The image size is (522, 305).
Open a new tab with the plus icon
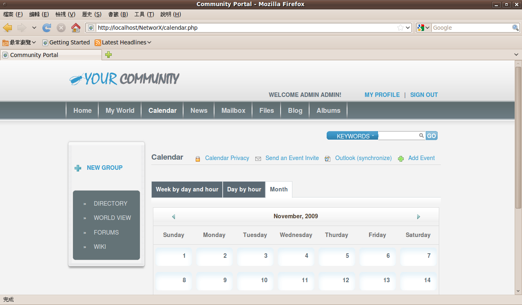[108, 55]
